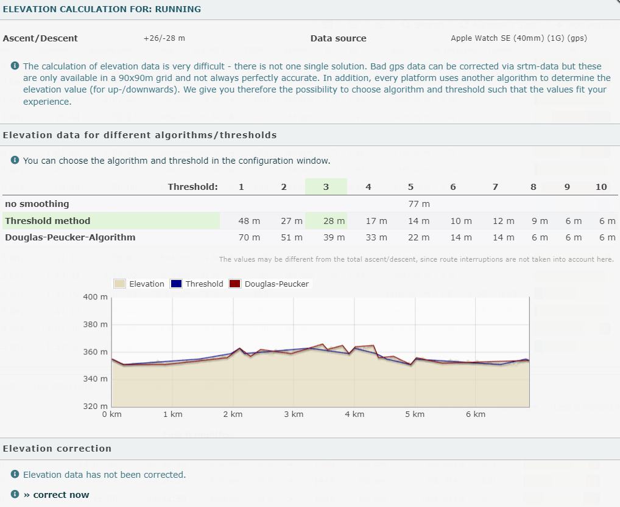620x507 pixels.
Task: Click the "360 m" y-axis label
Action: 95,352
